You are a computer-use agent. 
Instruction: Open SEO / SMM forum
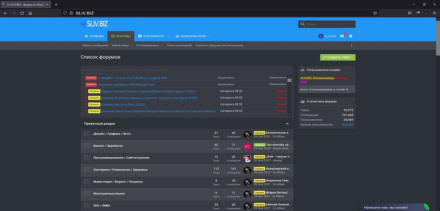coord(102,206)
